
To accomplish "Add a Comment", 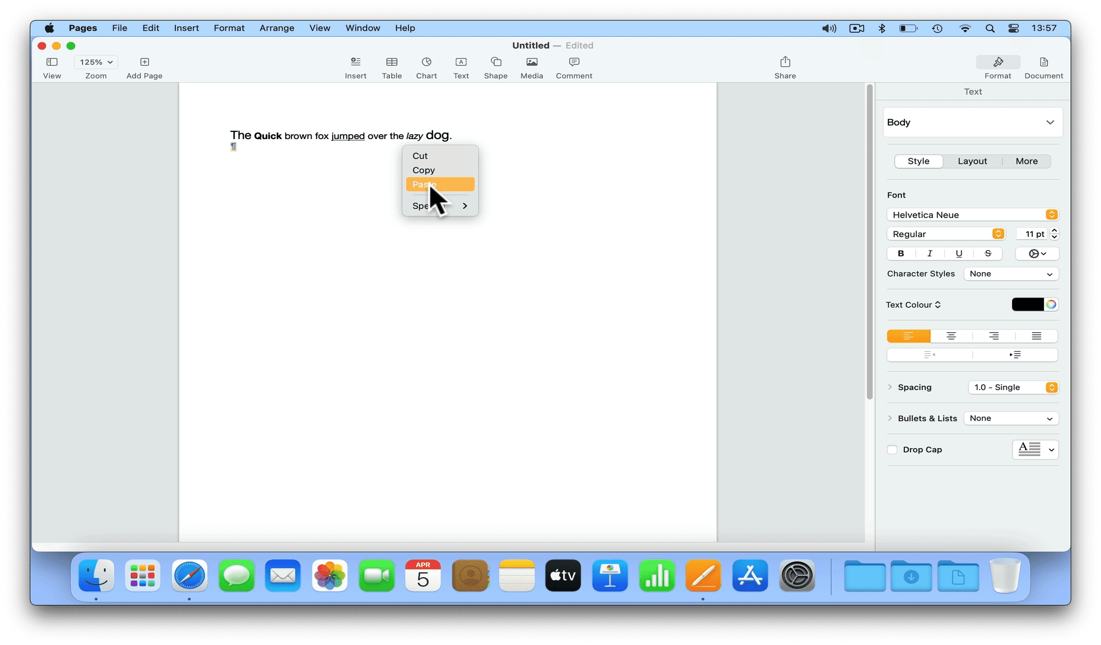I will pyautogui.click(x=574, y=67).
